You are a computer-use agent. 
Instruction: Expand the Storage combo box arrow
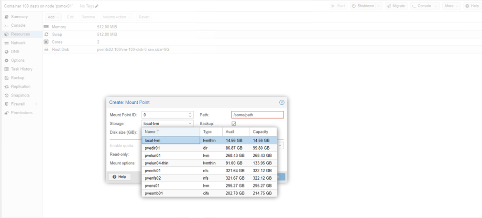[x=190, y=124]
